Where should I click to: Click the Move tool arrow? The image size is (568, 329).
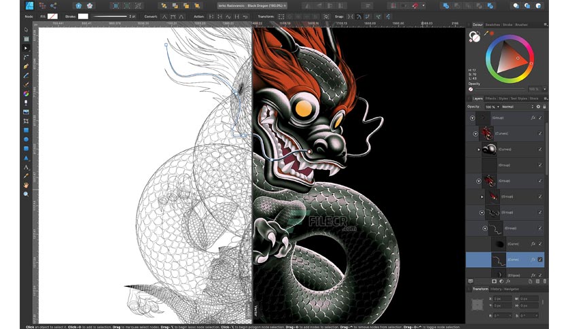pos(26,30)
